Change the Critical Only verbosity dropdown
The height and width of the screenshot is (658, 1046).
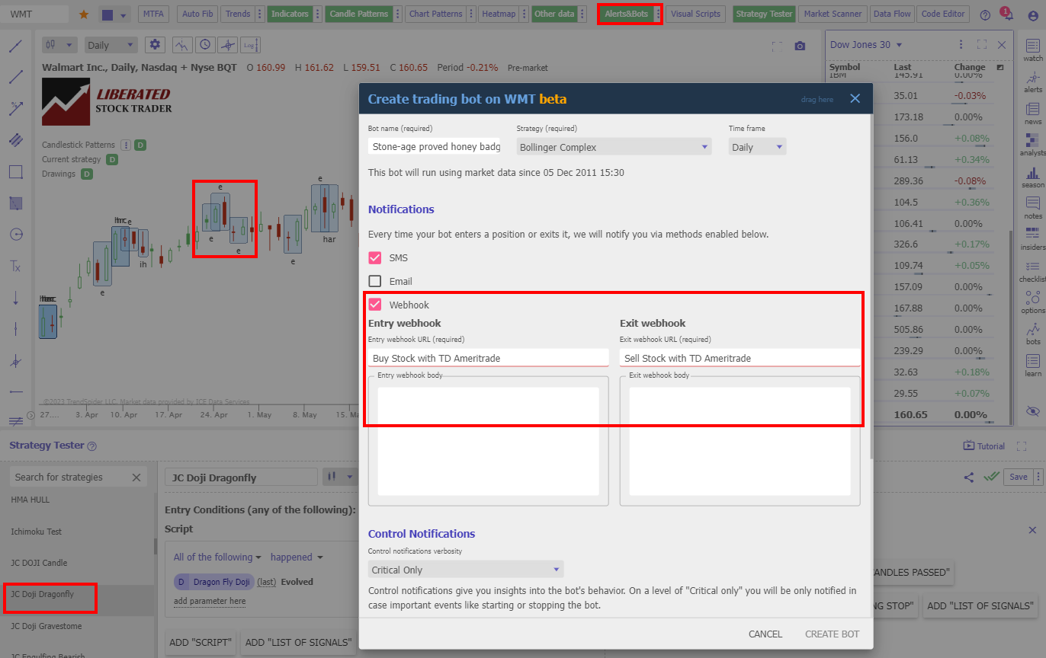[x=465, y=569]
